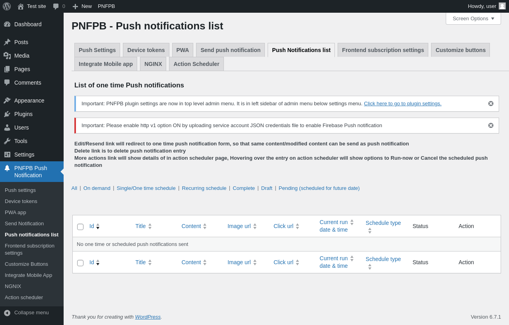This screenshot has height=325, width=509.
Task: Filter list by Recurring schedule
Action: [204, 188]
